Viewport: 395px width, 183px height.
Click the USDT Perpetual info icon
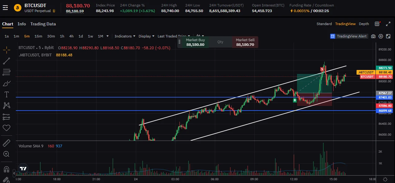coord(54,11)
